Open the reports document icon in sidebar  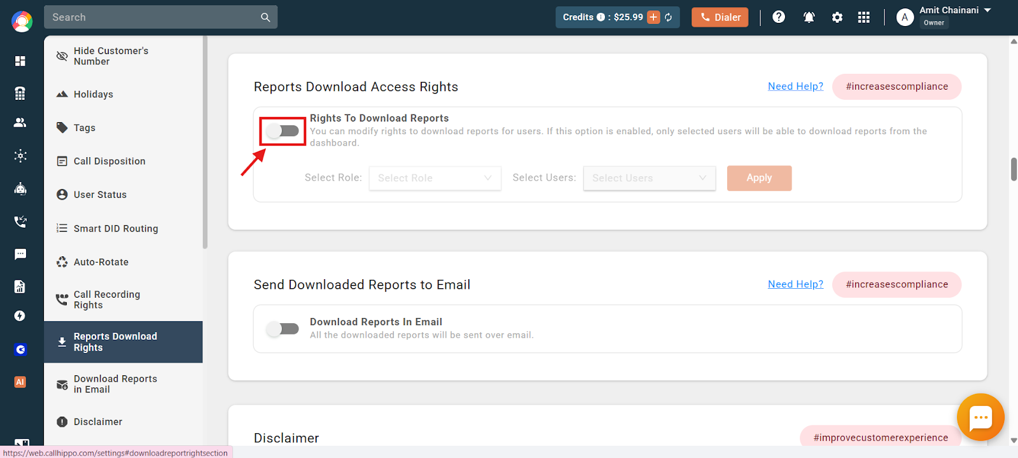20,286
